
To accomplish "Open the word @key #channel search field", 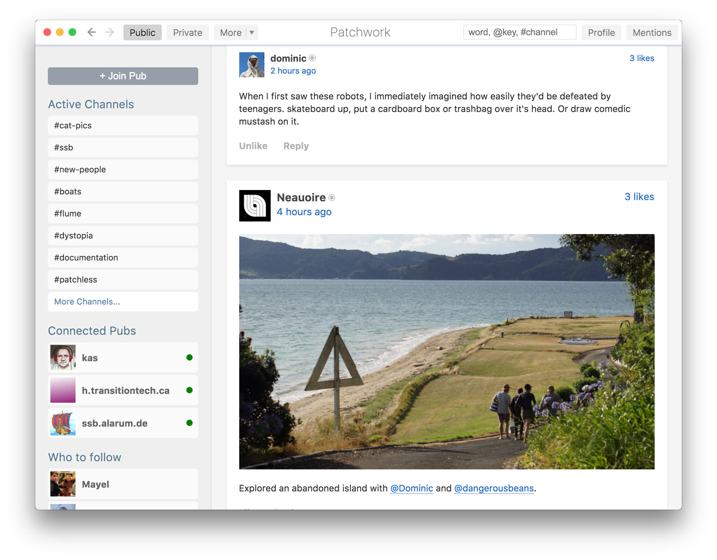I will [519, 32].
